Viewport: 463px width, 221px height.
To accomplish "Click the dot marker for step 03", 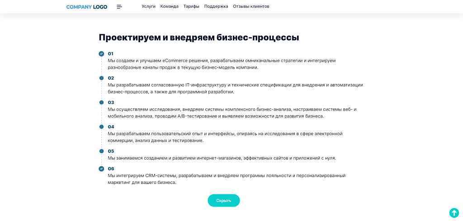I will click(101, 103).
